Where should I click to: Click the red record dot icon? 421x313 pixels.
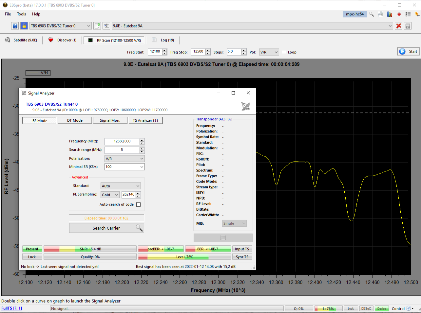399,14
